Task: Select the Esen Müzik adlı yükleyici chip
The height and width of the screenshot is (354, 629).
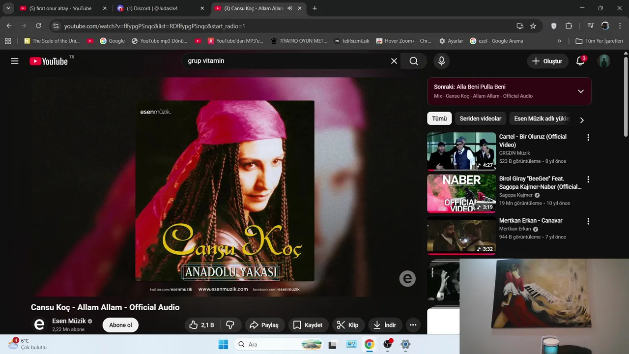Action: [541, 118]
